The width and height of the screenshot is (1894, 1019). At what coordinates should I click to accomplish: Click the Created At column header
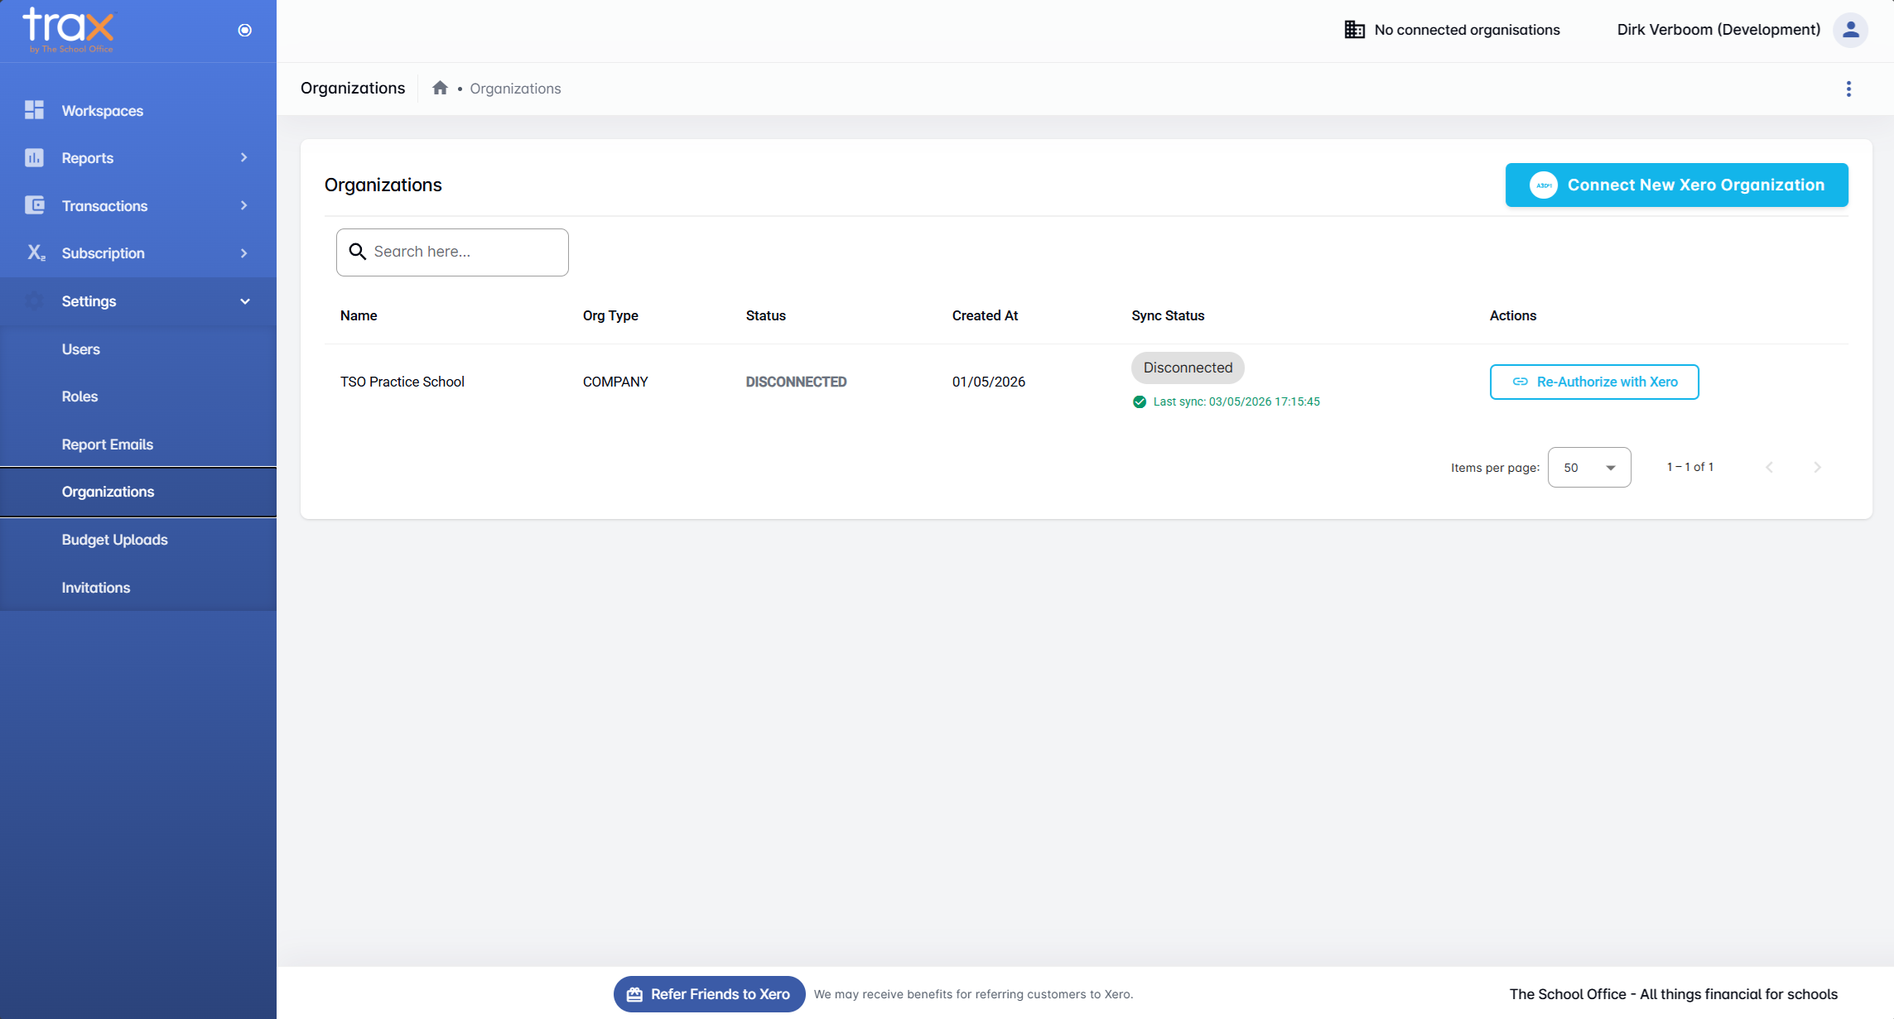tap(985, 315)
